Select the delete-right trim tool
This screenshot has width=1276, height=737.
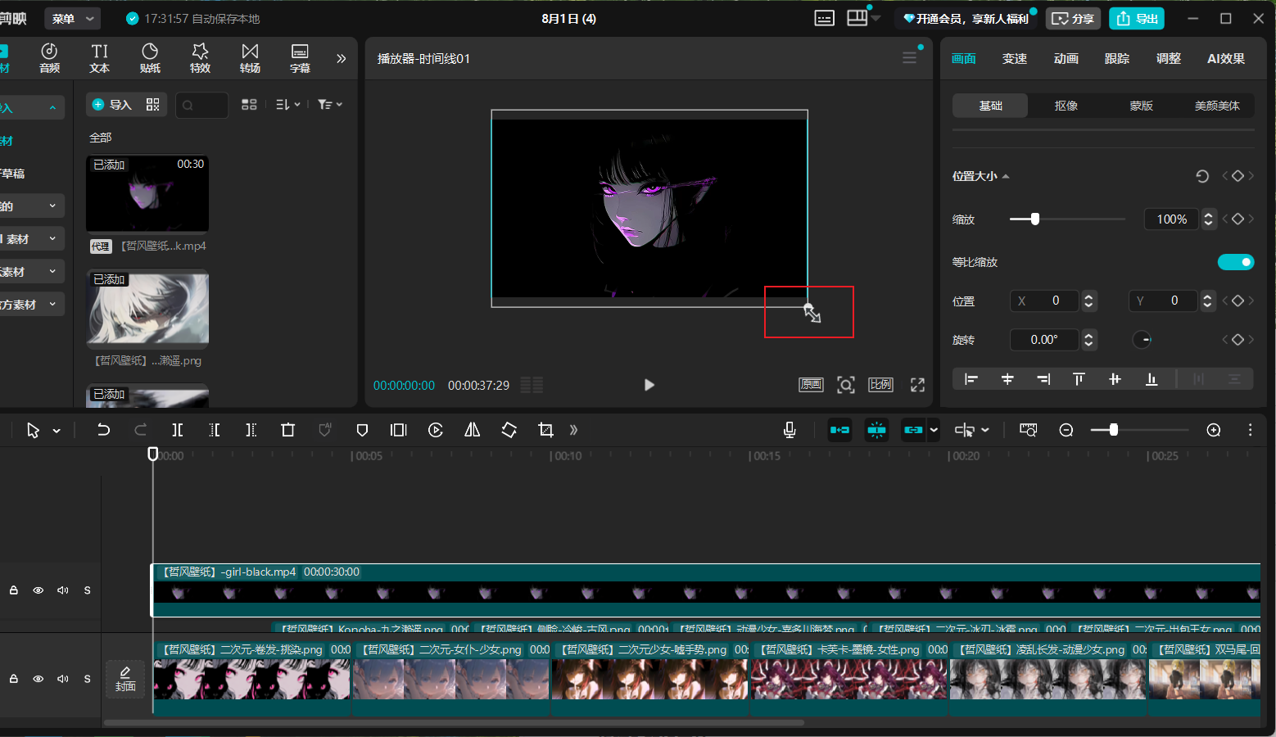(251, 430)
